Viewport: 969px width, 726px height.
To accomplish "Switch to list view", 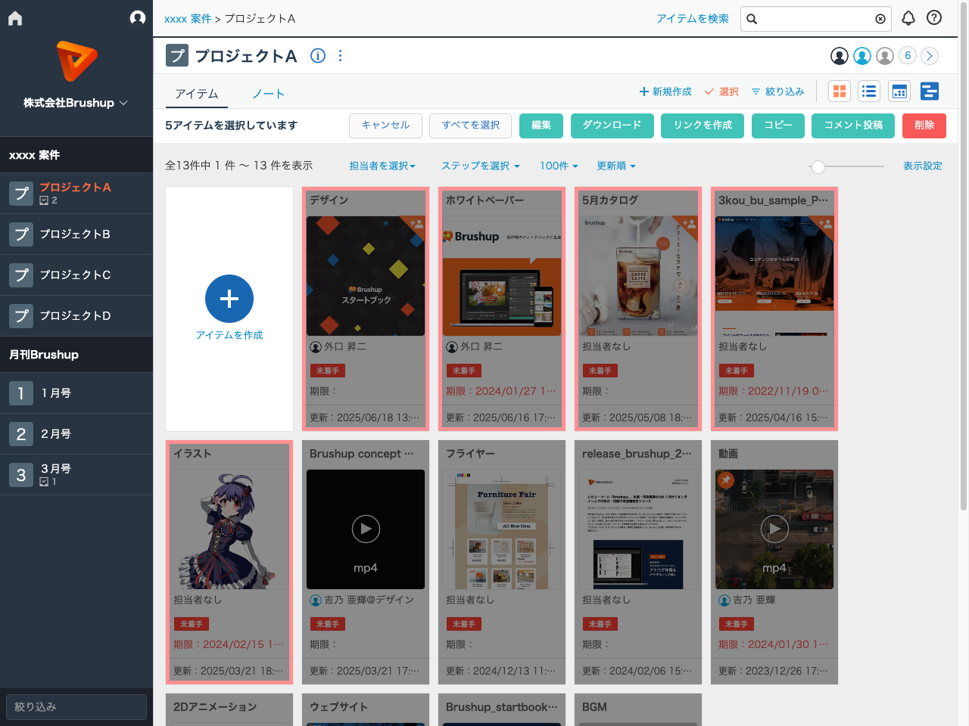I will [869, 91].
